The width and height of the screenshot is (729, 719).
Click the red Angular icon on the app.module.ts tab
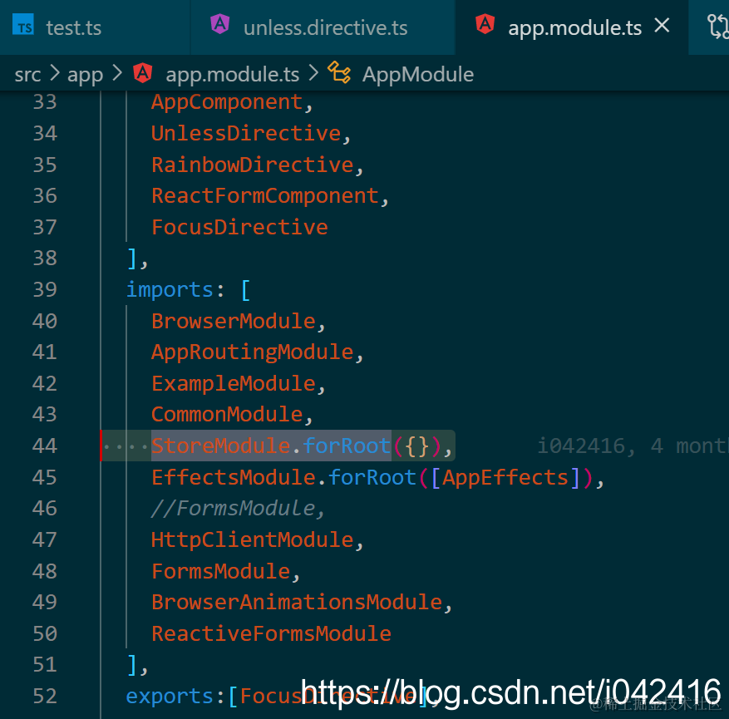tap(485, 24)
